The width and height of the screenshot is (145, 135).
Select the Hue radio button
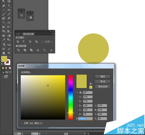77,93
